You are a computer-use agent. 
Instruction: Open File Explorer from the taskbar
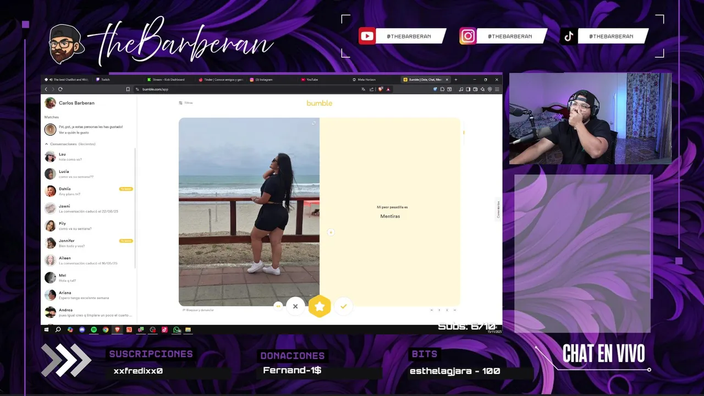188,330
